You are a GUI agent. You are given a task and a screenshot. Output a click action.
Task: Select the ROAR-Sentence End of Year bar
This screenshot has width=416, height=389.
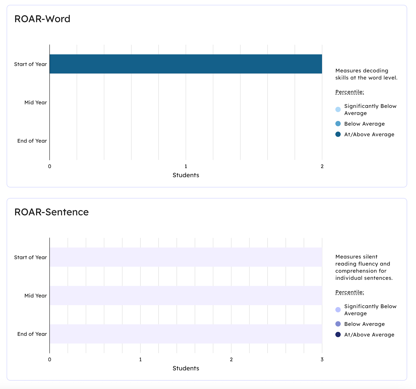[186, 334]
